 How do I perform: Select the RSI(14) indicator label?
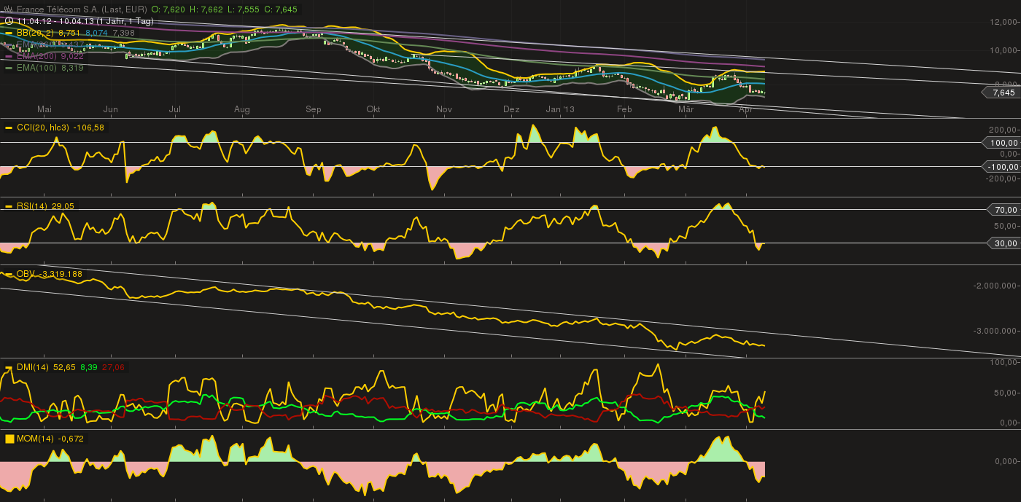pos(32,206)
